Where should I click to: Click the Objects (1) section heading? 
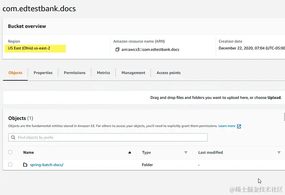pyautogui.click(x=21, y=118)
